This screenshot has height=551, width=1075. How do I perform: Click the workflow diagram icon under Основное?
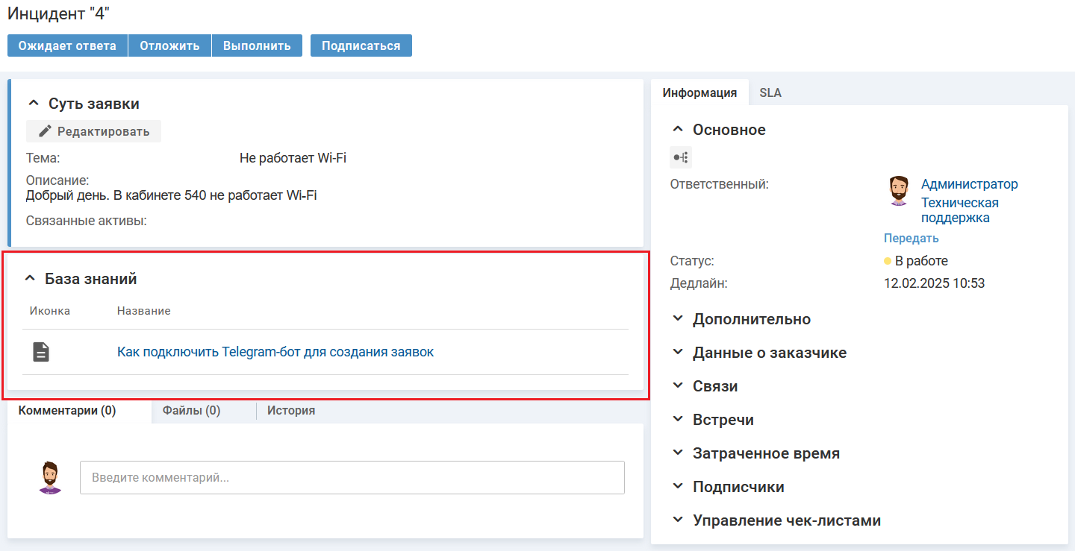point(680,157)
